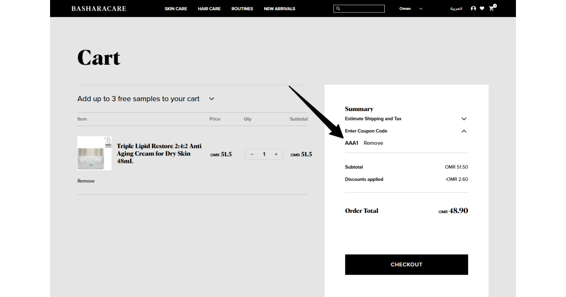566x297 pixels.
Task: Open the shopping cart icon
Action: [x=492, y=8]
